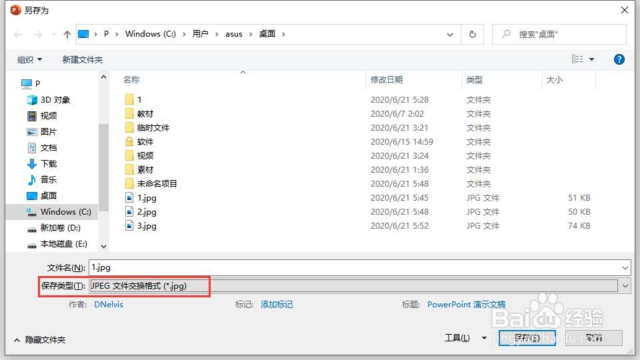
Task: Open the view options dropdown arrow
Action: [591, 59]
